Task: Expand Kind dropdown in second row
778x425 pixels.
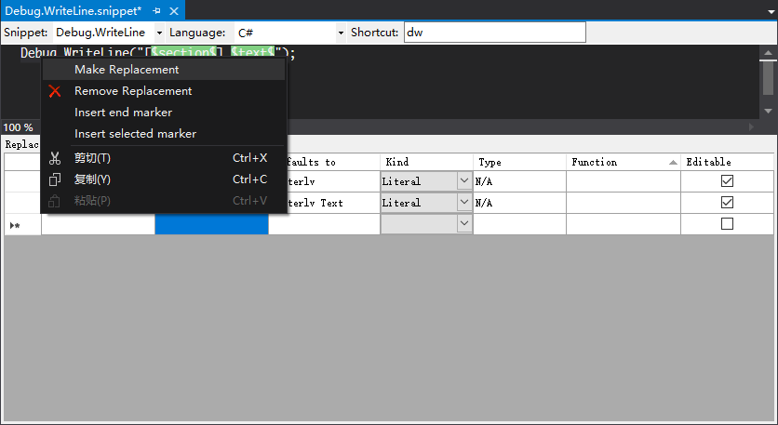Action: point(463,202)
